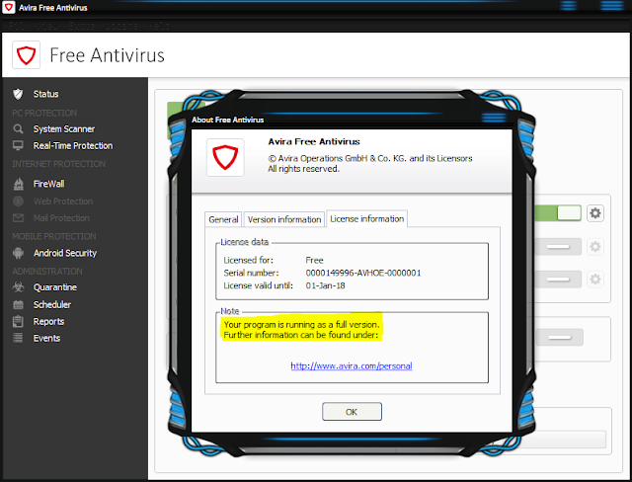Click the Android Security robot icon
The image size is (632, 482).
pyautogui.click(x=18, y=253)
